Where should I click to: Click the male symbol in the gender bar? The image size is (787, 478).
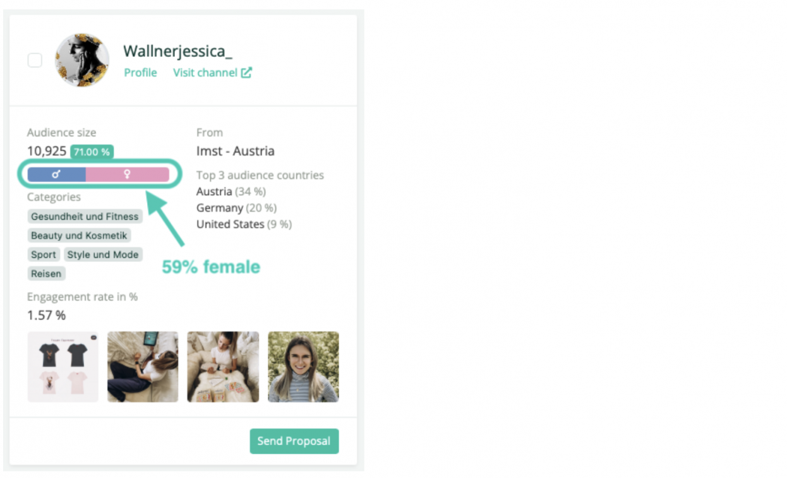click(56, 175)
